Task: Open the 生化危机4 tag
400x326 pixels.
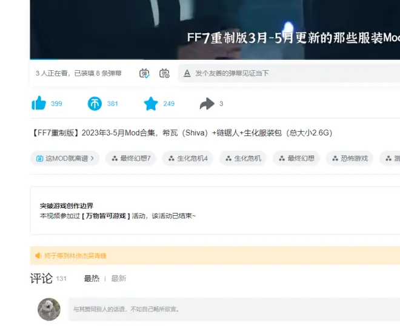Action: [x=187, y=158]
